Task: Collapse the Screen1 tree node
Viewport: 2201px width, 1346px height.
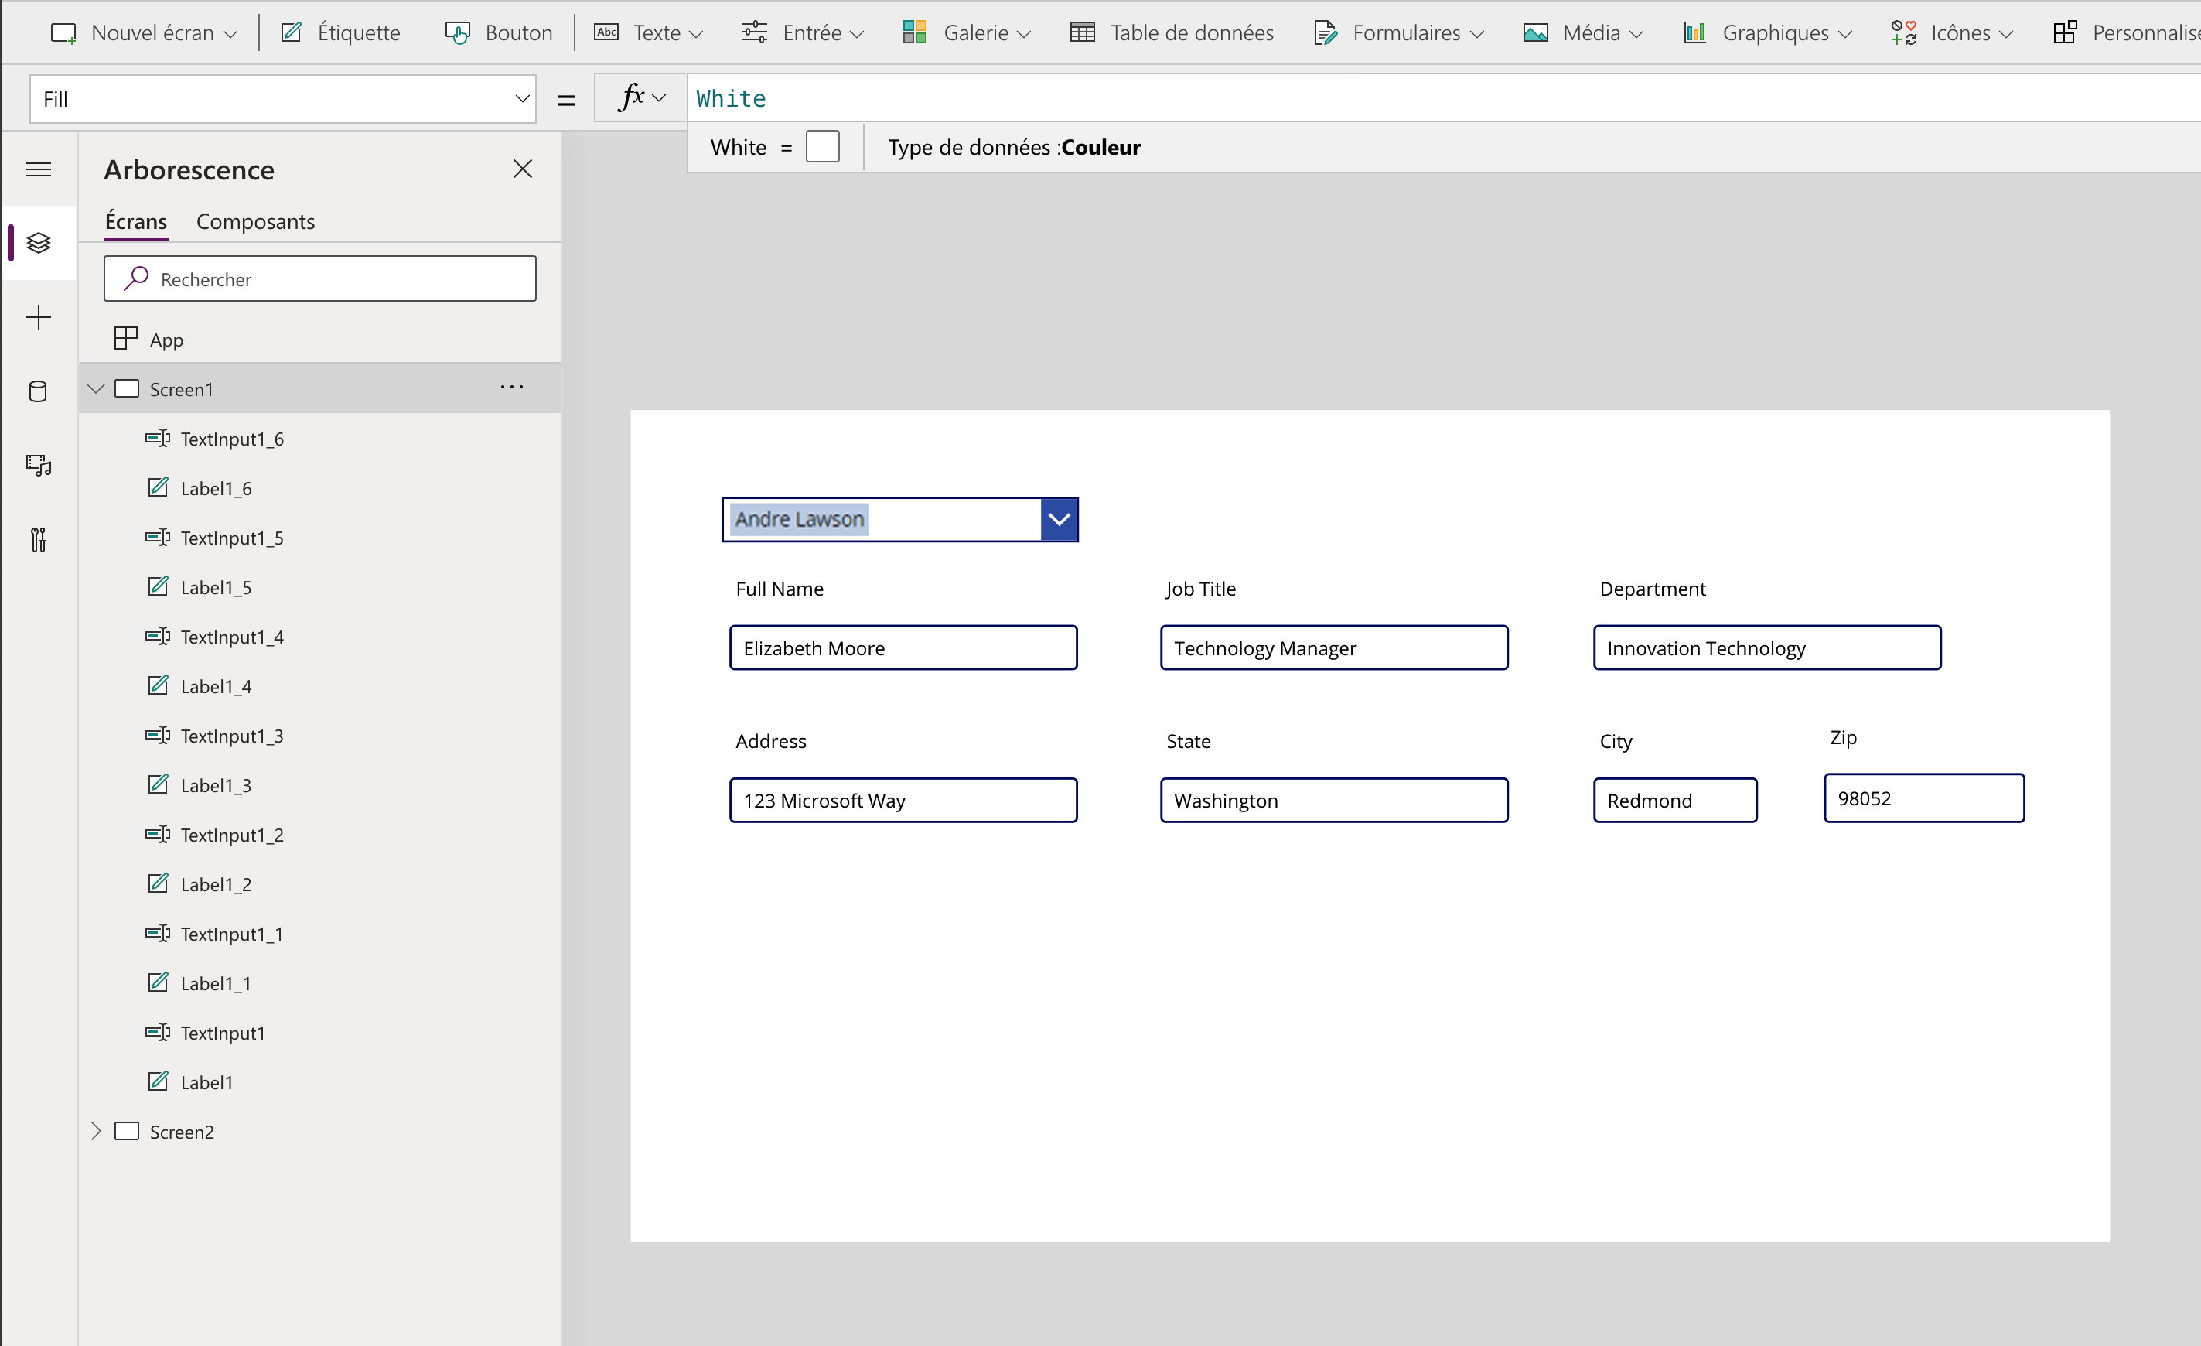Action: pos(96,389)
